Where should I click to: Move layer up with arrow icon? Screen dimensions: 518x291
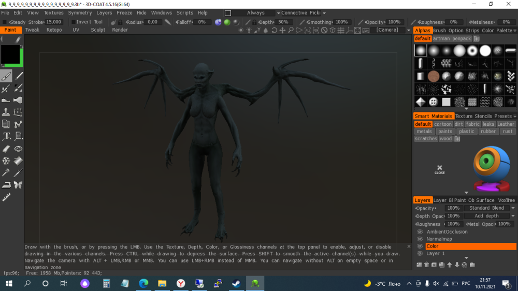point(449,265)
